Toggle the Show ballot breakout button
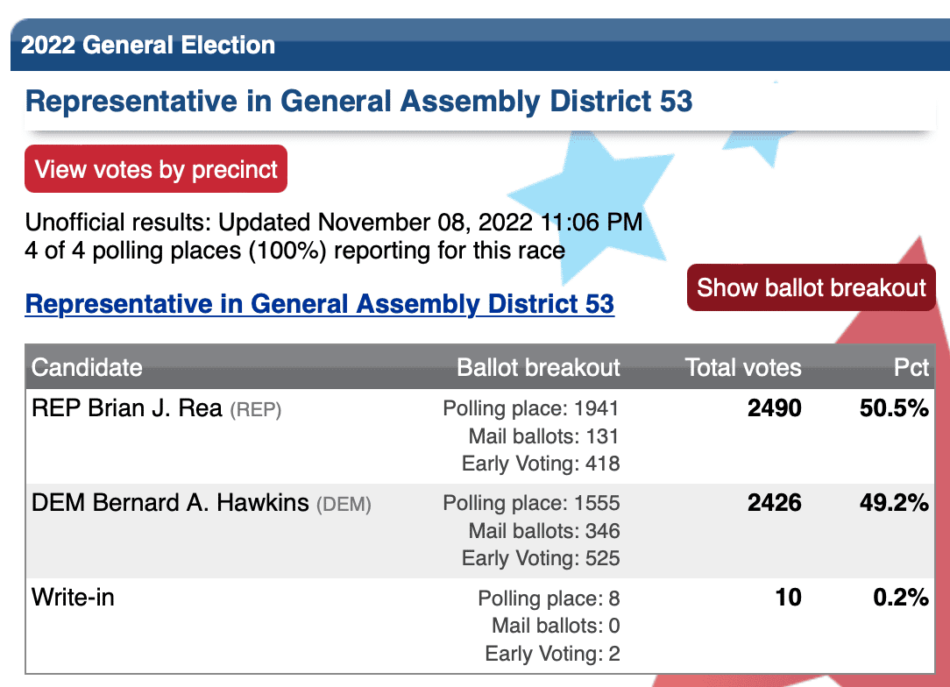 pos(812,287)
